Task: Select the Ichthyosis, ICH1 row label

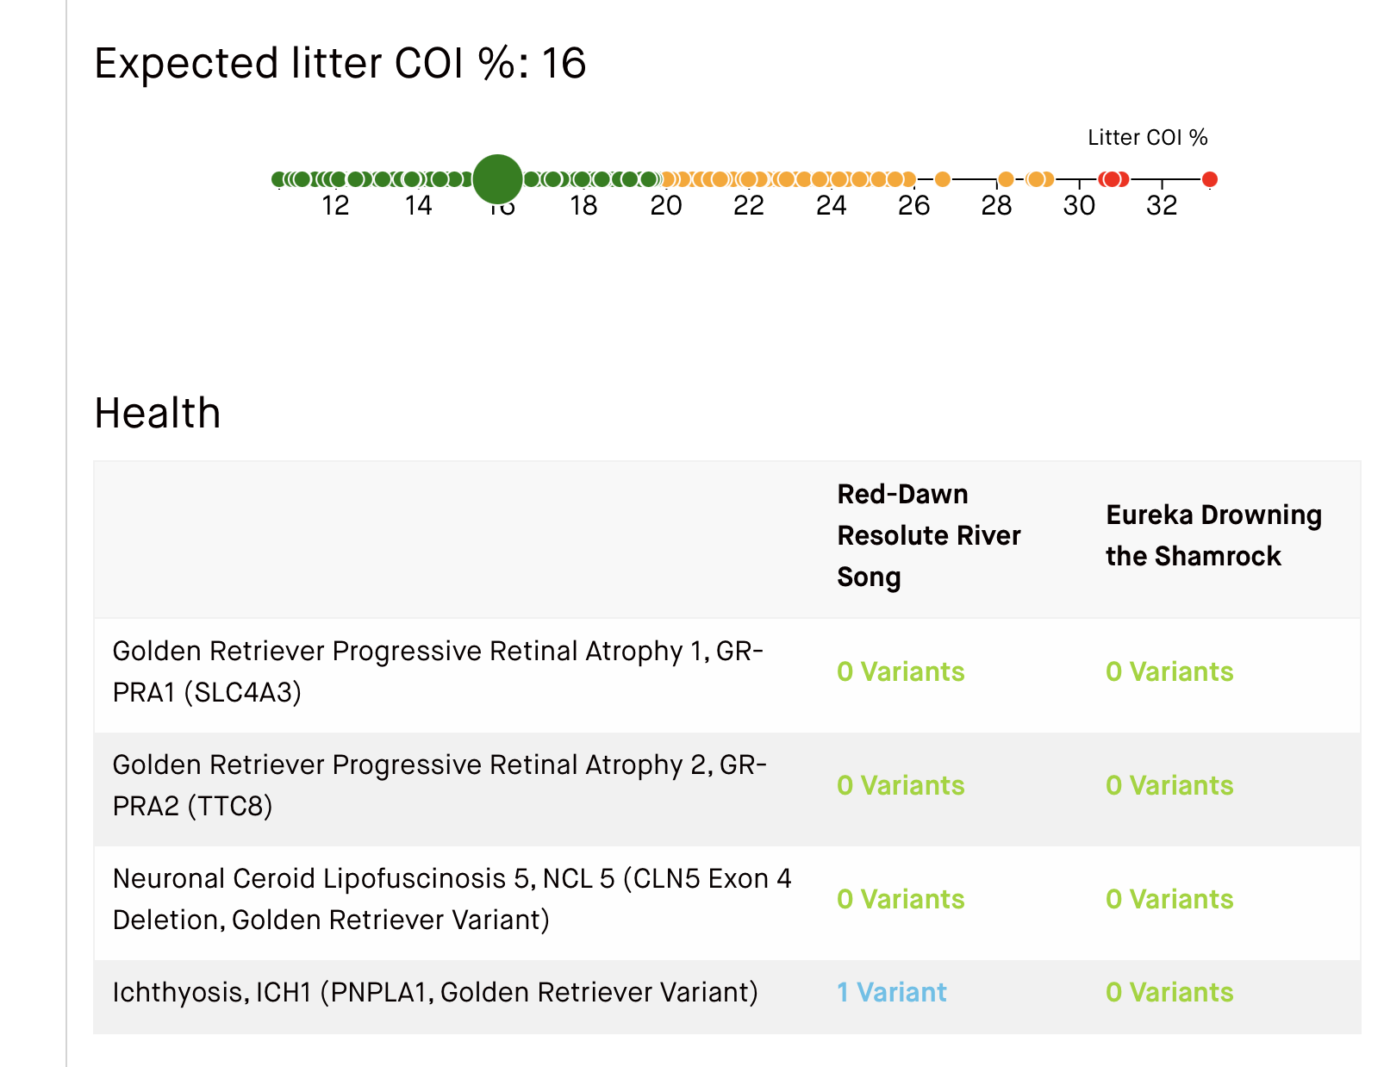Action: coord(435,992)
